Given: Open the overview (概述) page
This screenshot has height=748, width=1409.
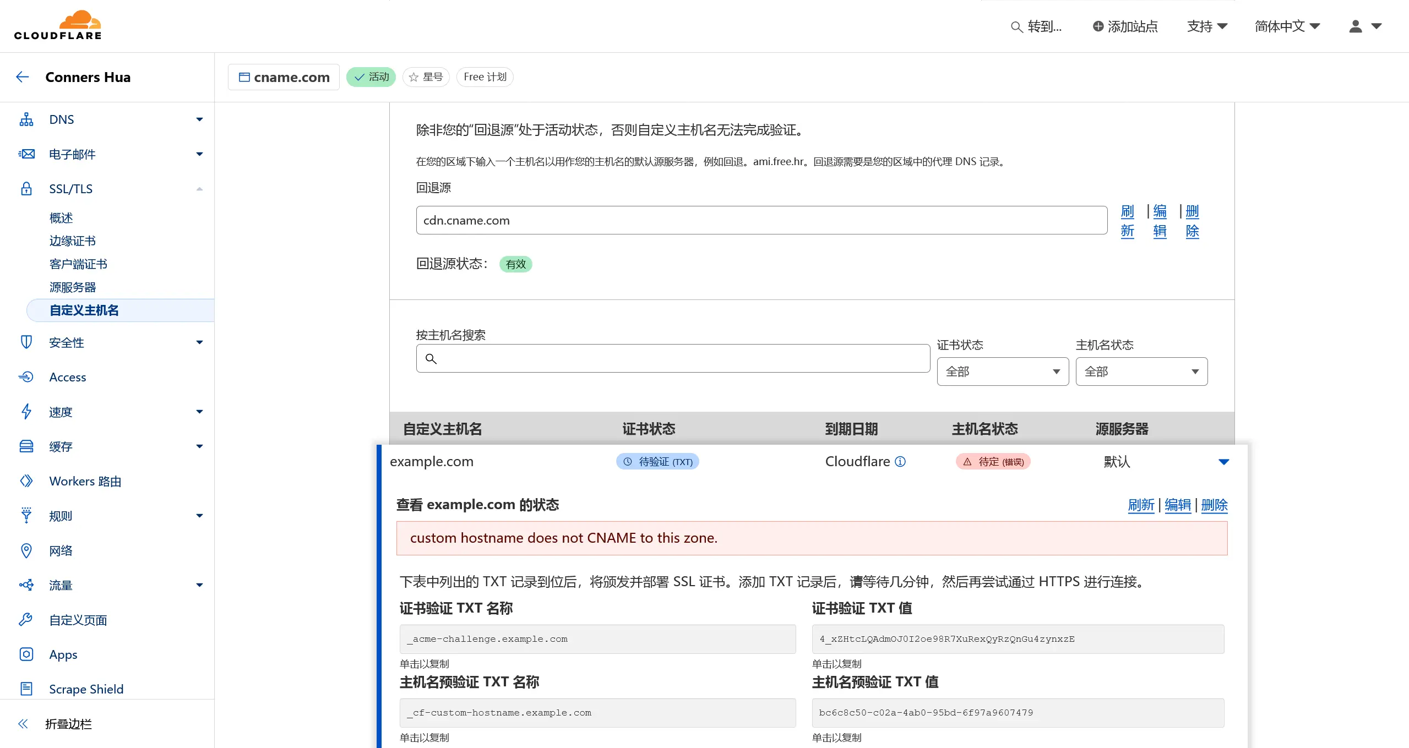Looking at the screenshot, I should pyautogui.click(x=61, y=218).
